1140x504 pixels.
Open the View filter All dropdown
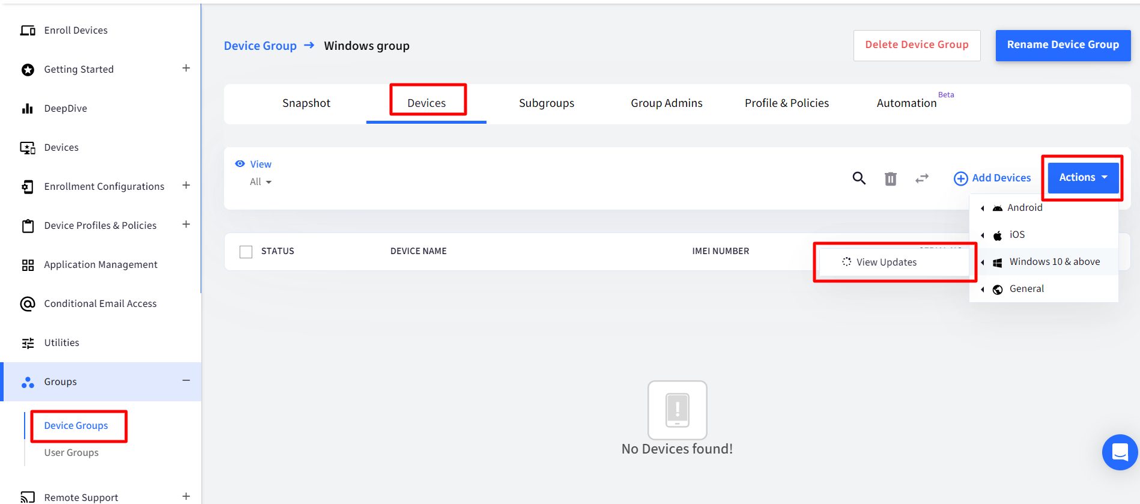(261, 182)
